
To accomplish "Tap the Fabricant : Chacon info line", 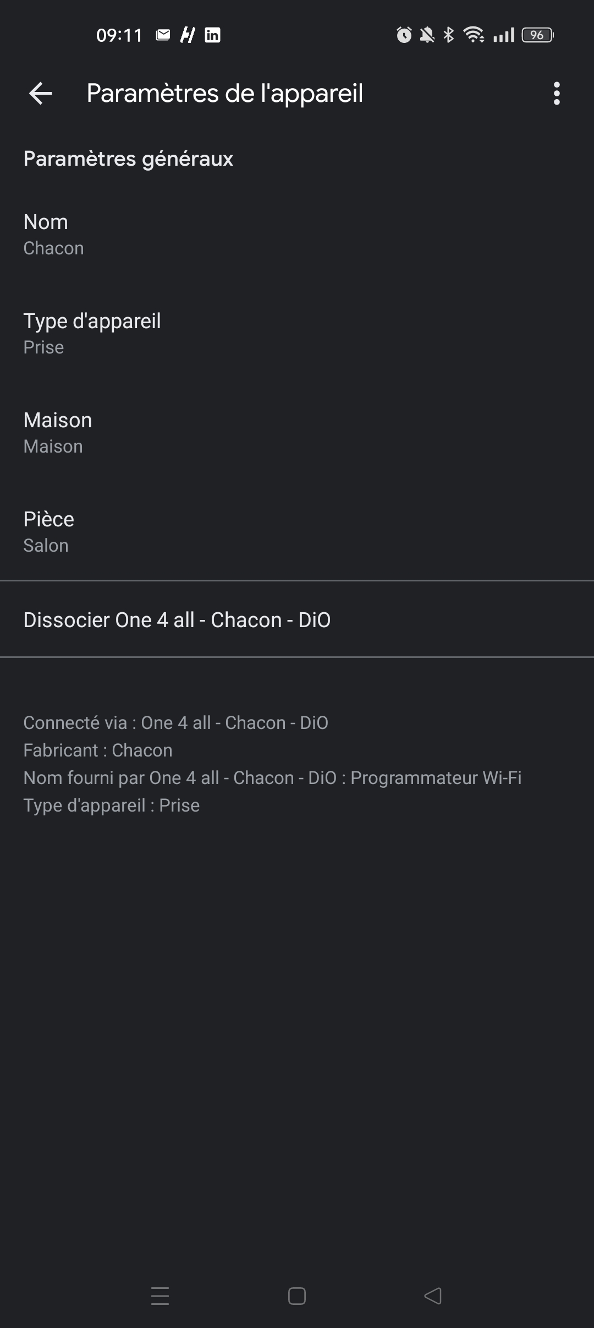I will 98,750.
